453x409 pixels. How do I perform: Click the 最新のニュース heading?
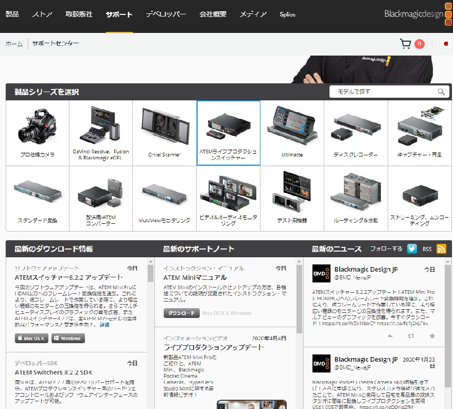pos(337,249)
